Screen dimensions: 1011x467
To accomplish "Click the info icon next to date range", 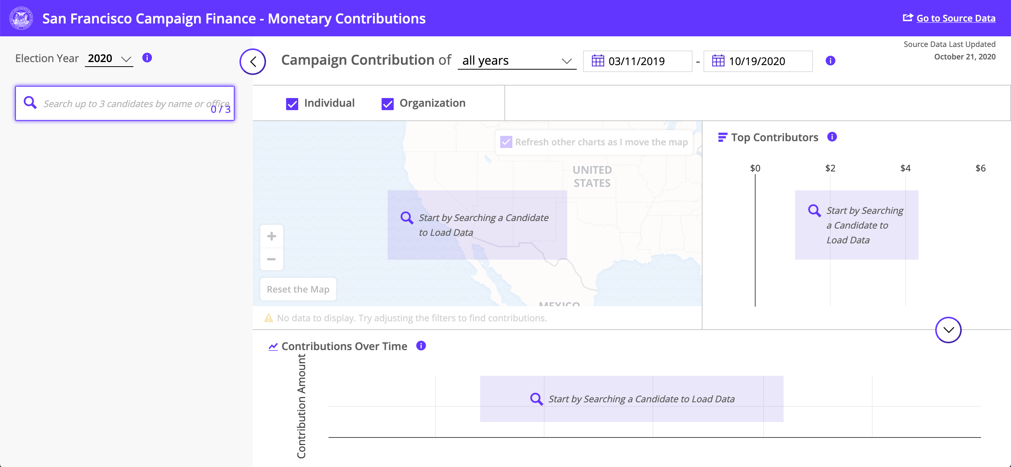I will [x=833, y=61].
